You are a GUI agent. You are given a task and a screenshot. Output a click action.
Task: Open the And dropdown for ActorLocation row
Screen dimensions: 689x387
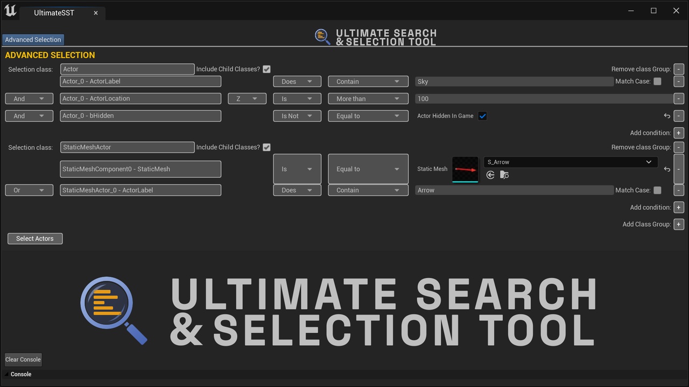pos(29,99)
